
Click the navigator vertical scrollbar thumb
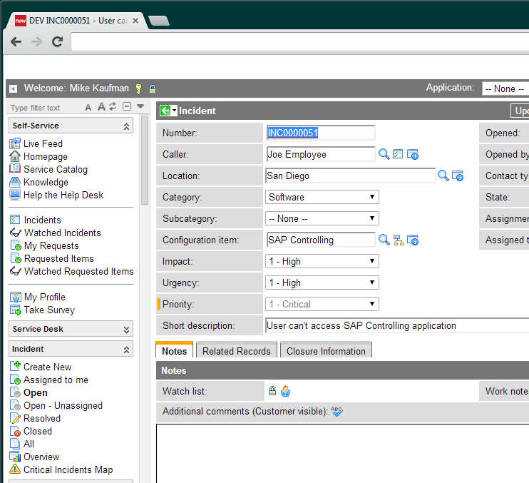[145, 160]
